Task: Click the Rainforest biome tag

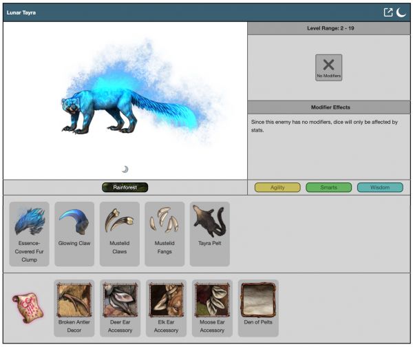Action: click(125, 187)
